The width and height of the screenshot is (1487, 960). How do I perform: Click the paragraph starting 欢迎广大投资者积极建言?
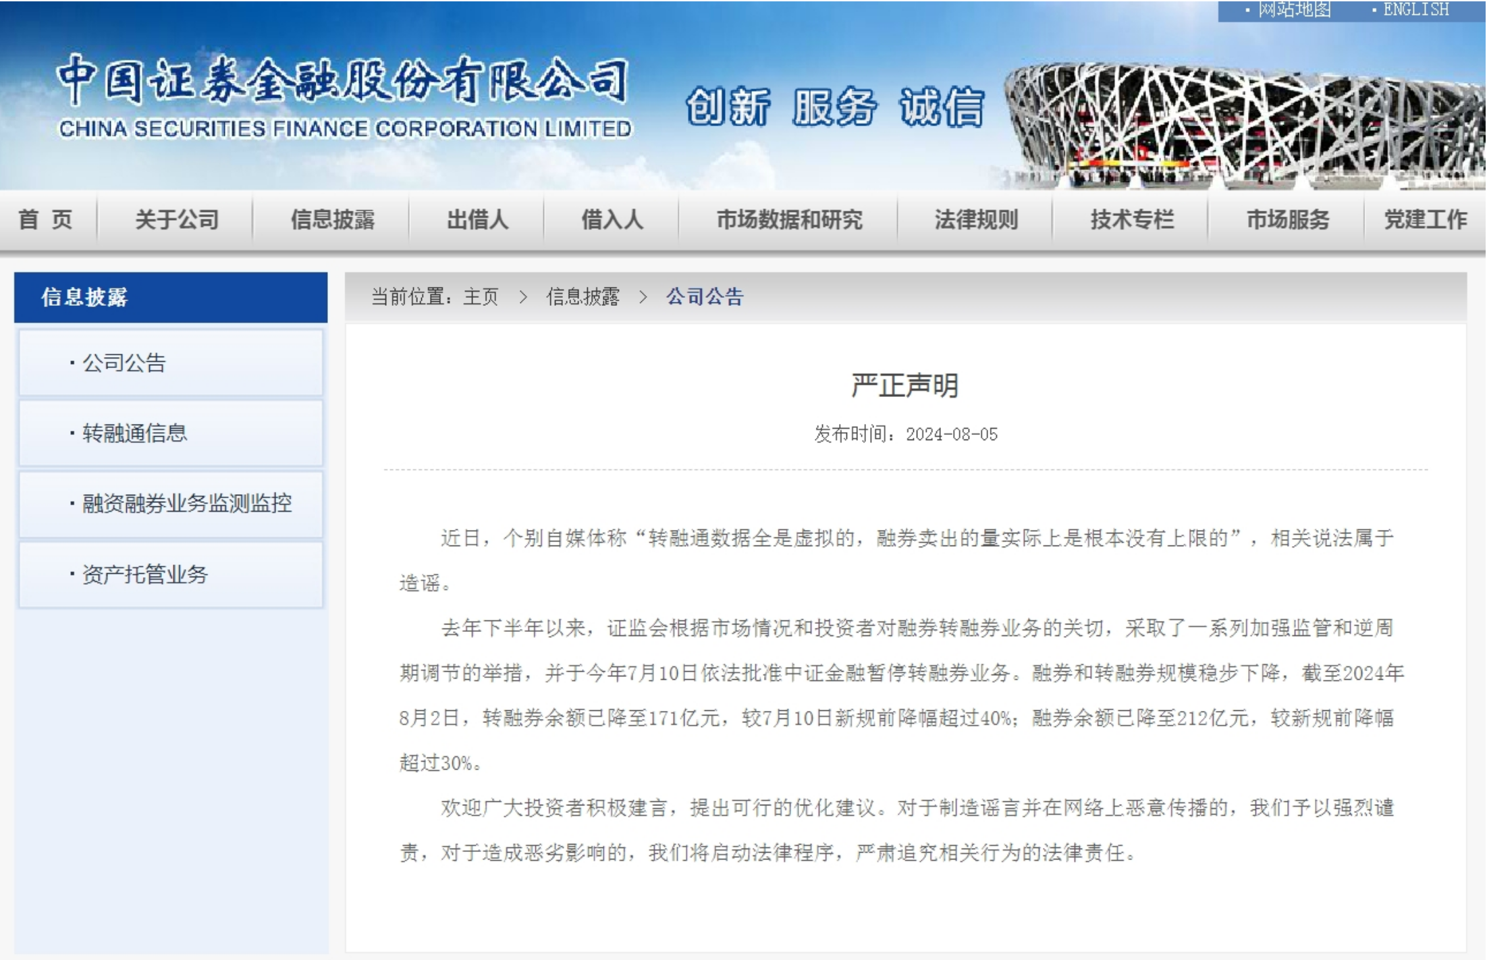896,830
